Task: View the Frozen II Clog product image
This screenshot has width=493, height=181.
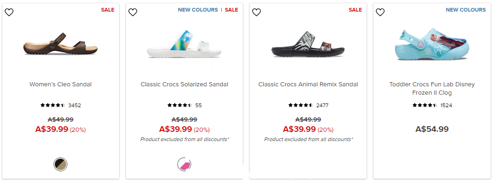Action: click(x=432, y=45)
